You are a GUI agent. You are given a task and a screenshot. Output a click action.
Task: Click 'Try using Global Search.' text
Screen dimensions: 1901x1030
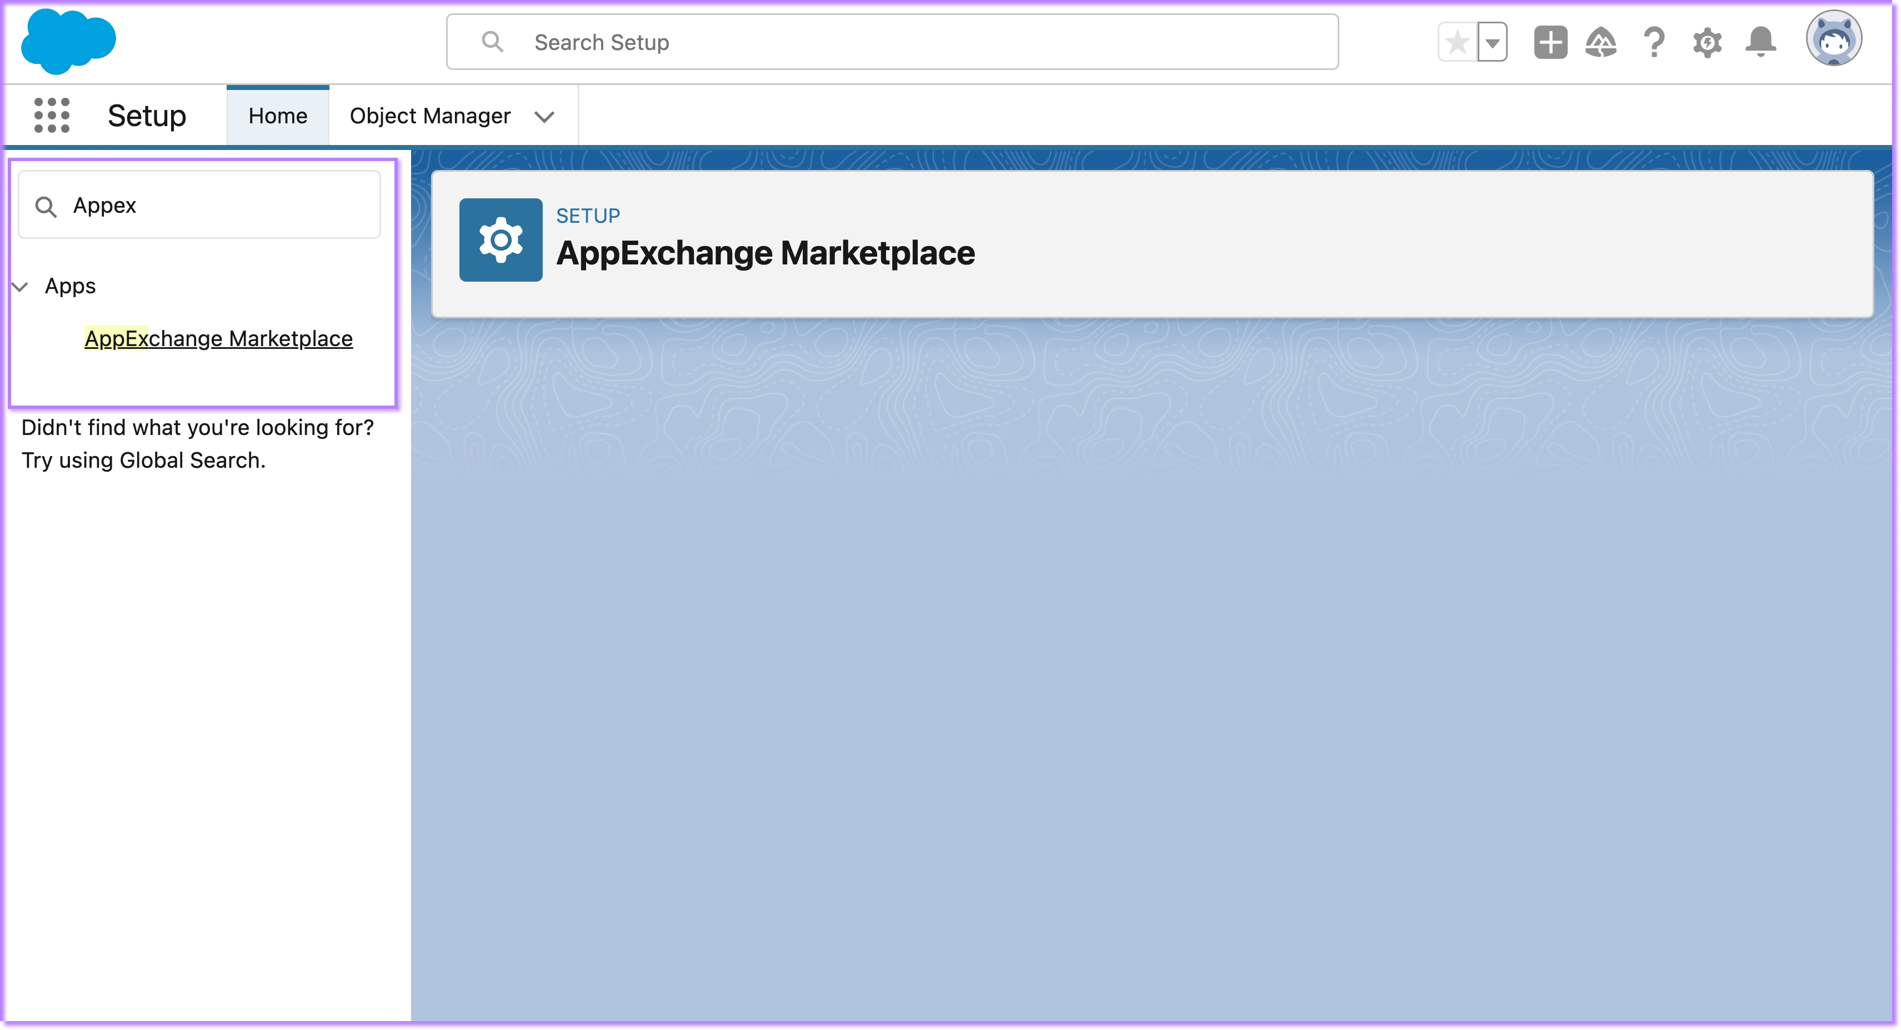(x=143, y=461)
